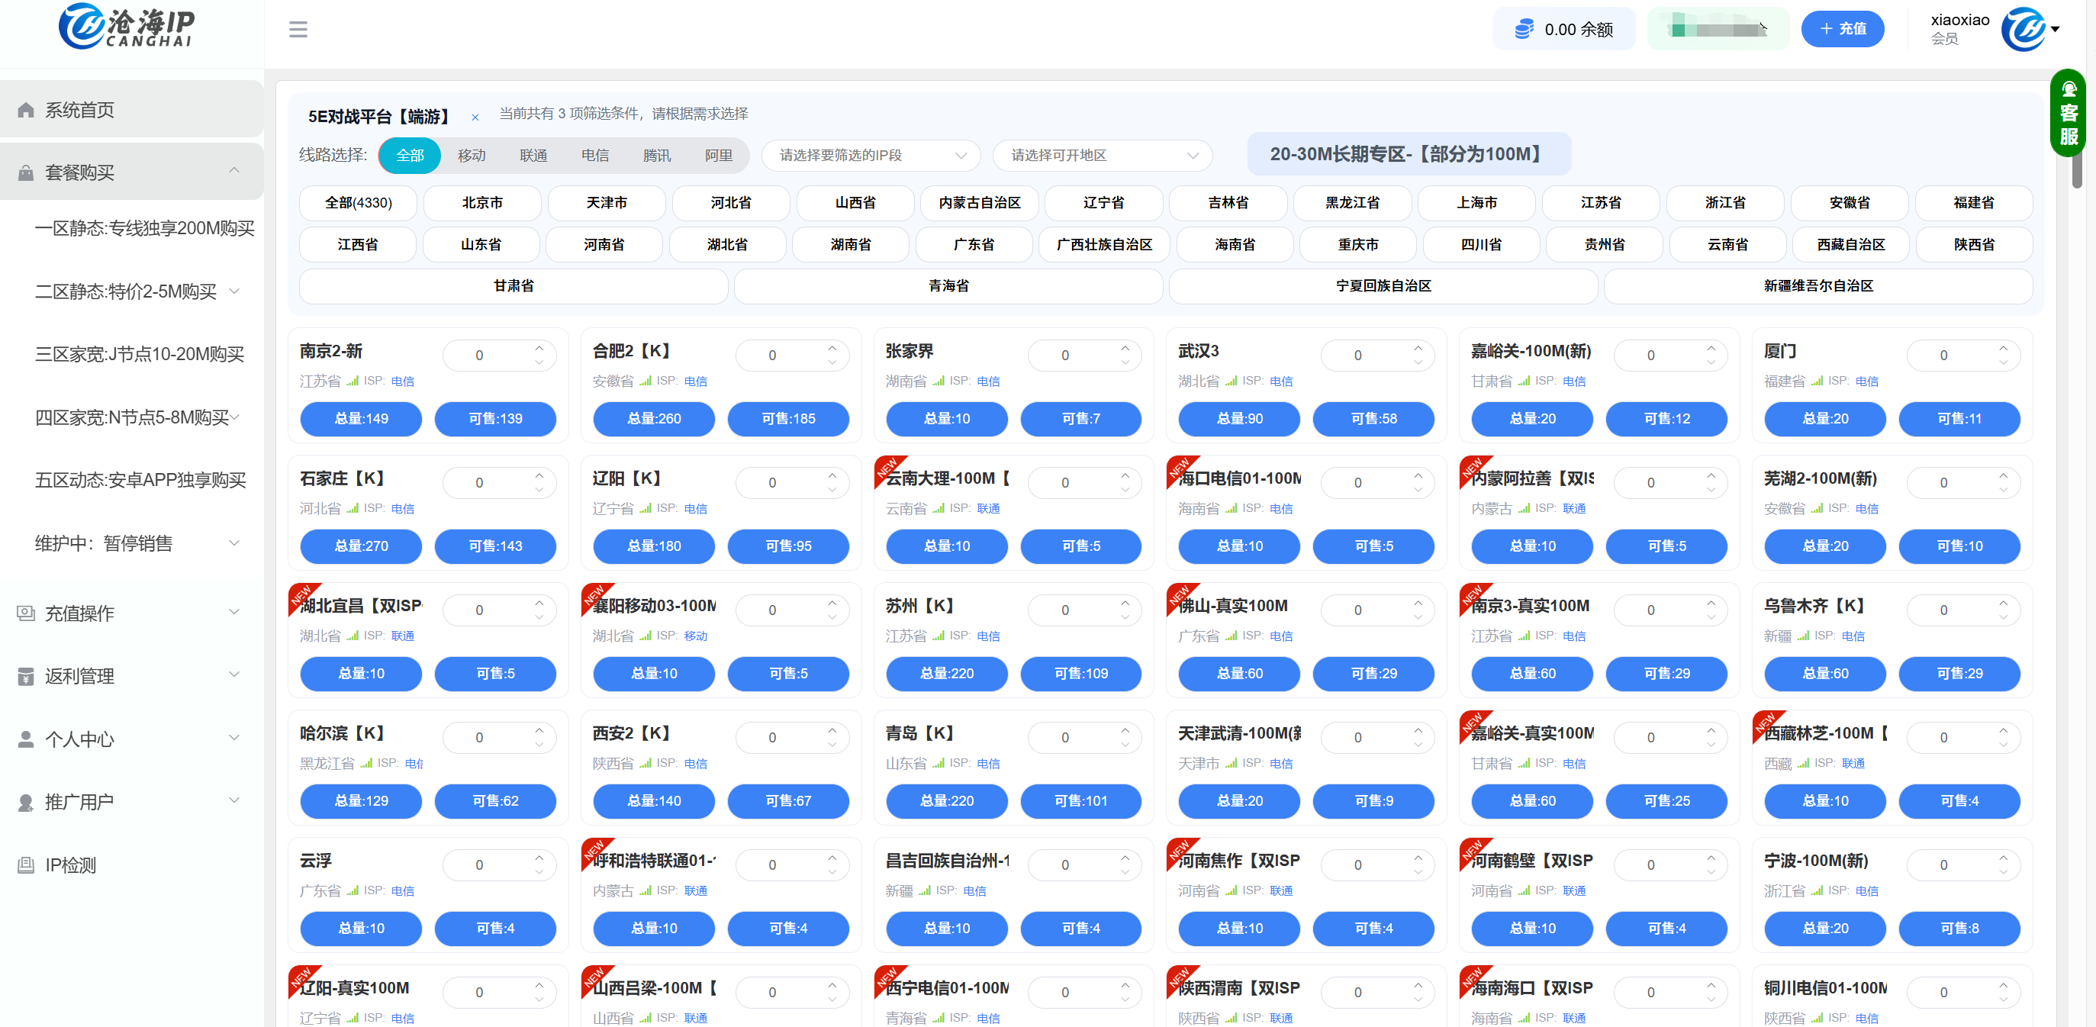2096x1027 pixels.
Task: Open the 请选择可开地区 dropdown
Action: [1103, 156]
